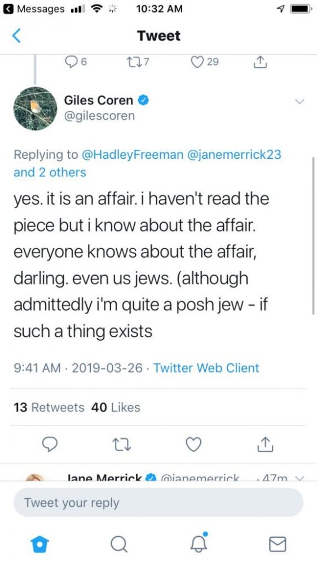This screenshot has width=317, height=565.
Task: View the 40 Likes list
Action: [116, 407]
